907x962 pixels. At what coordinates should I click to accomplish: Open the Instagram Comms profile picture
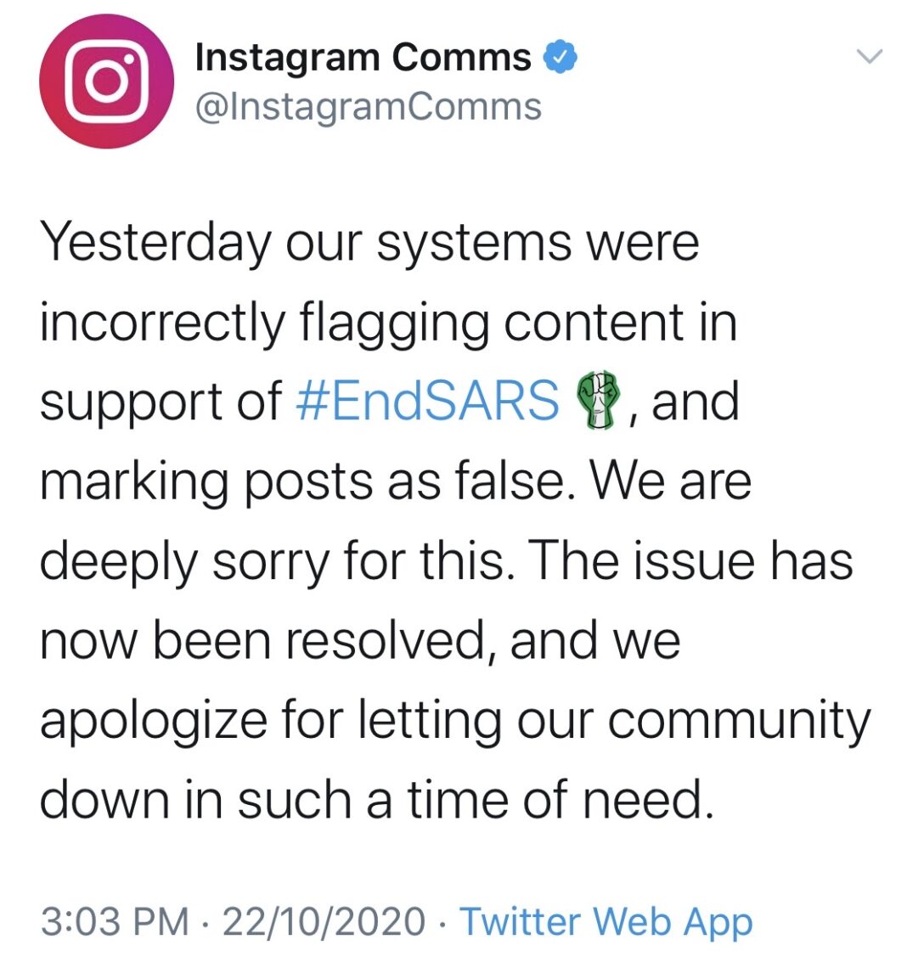(107, 81)
